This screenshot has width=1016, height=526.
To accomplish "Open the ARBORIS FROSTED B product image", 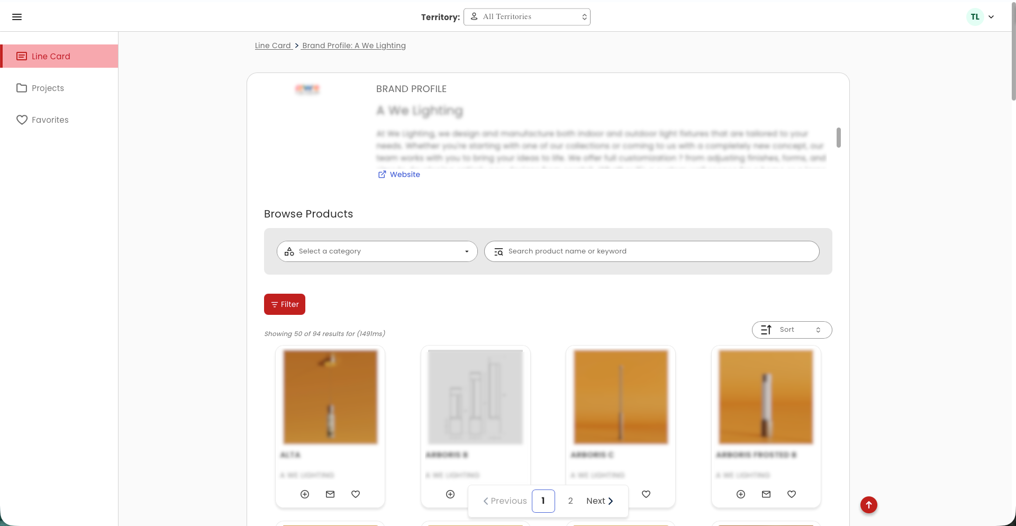I will click(766, 397).
